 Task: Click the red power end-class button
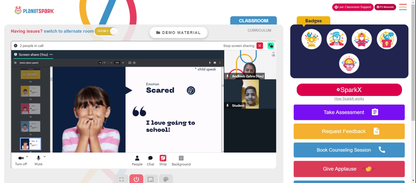(x=136, y=179)
